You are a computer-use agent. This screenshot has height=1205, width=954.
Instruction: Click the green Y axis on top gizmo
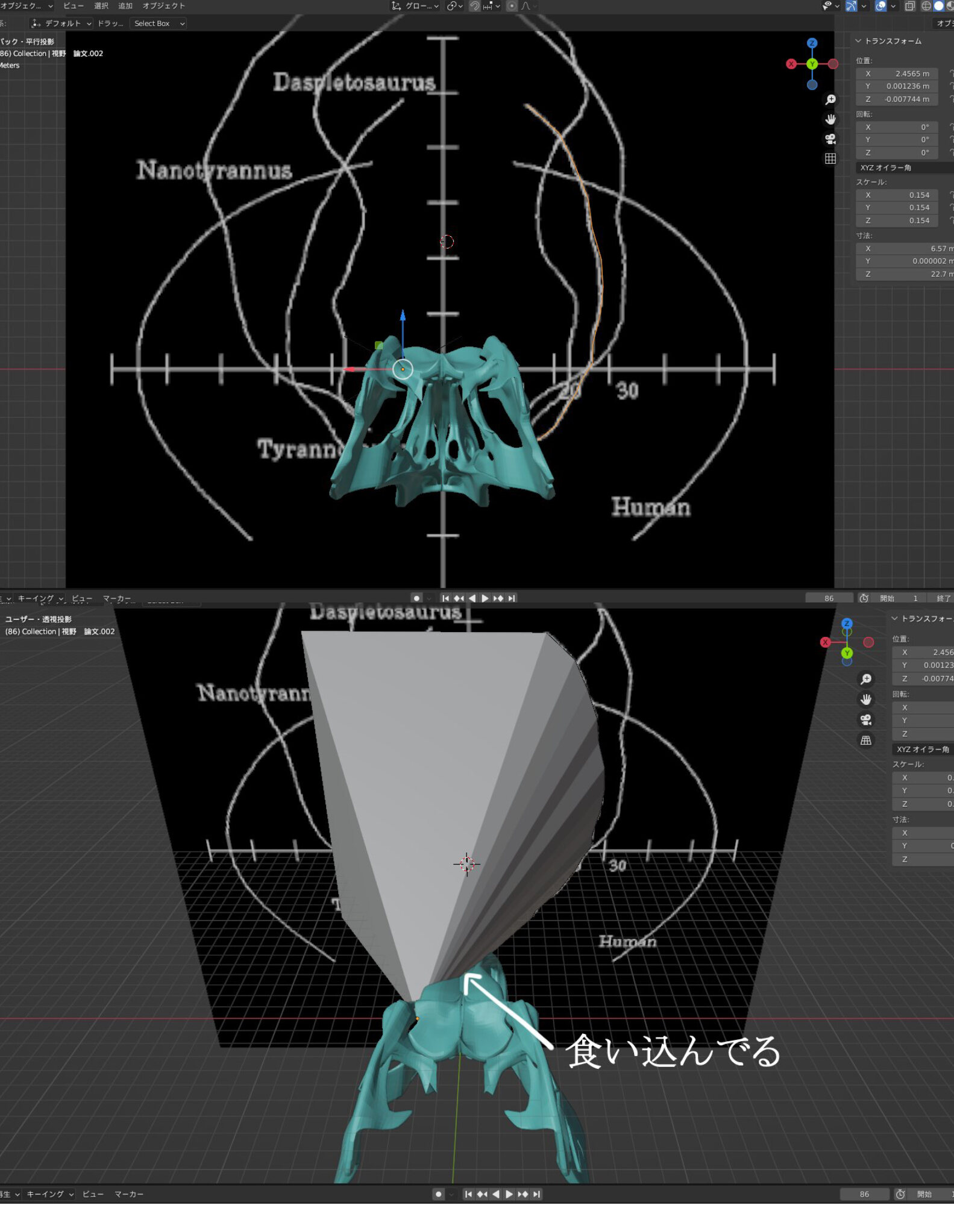click(812, 64)
